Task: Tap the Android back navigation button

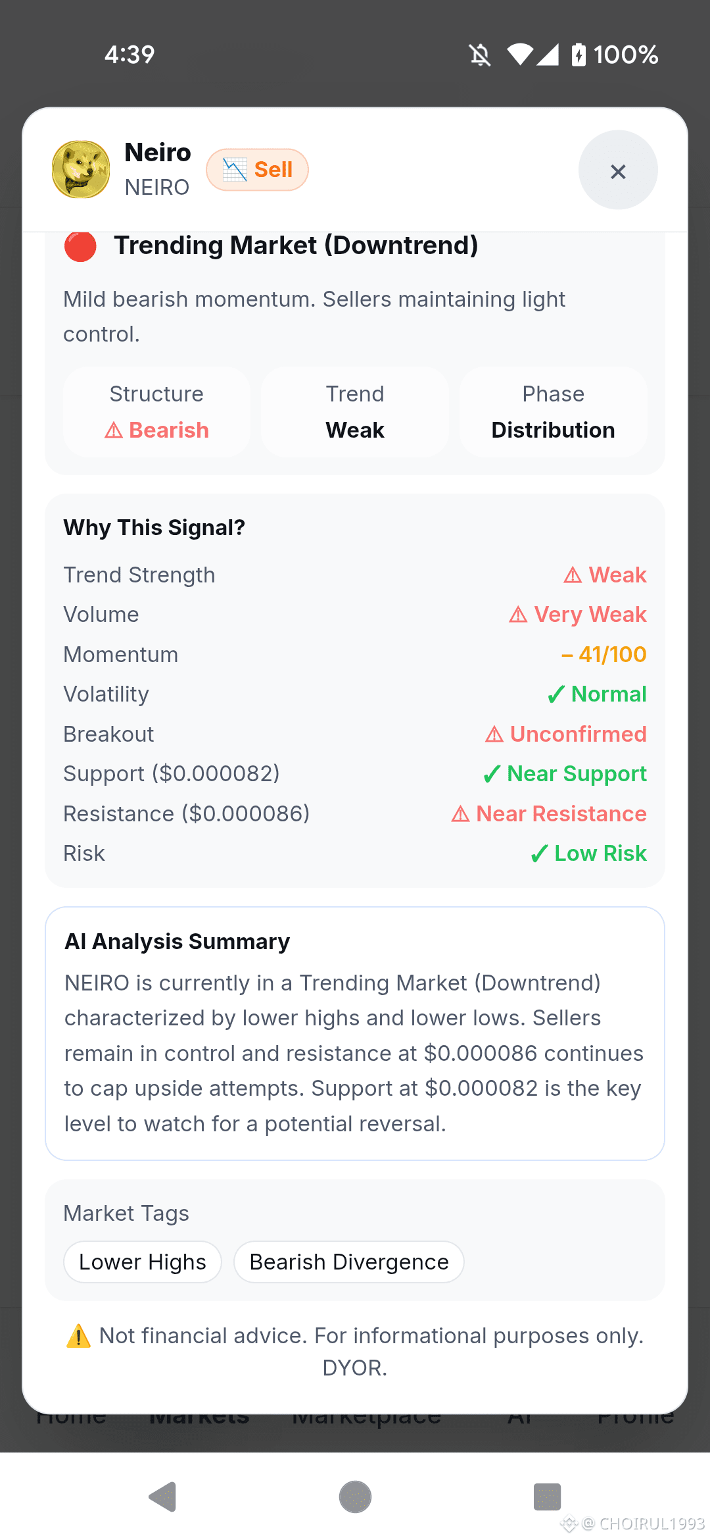Action: (162, 1497)
